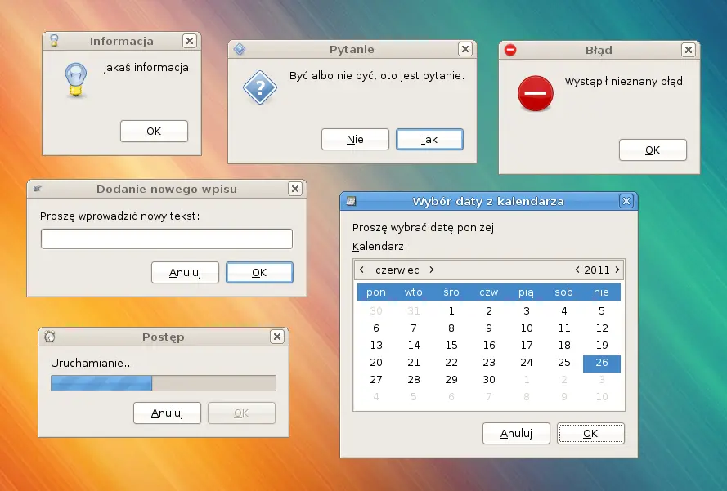Click the 2011 year label
This screenshot has width=727, height=491.
pyautogui.click(x=597, y=270)
